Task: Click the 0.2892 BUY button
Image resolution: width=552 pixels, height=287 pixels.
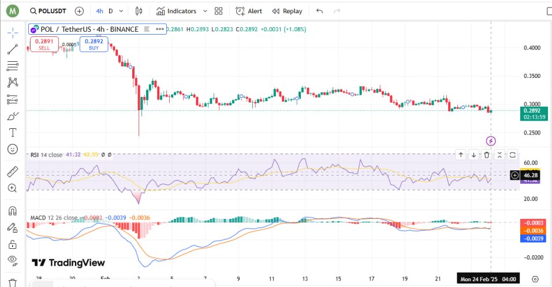Action: click(x=94, y=44)
